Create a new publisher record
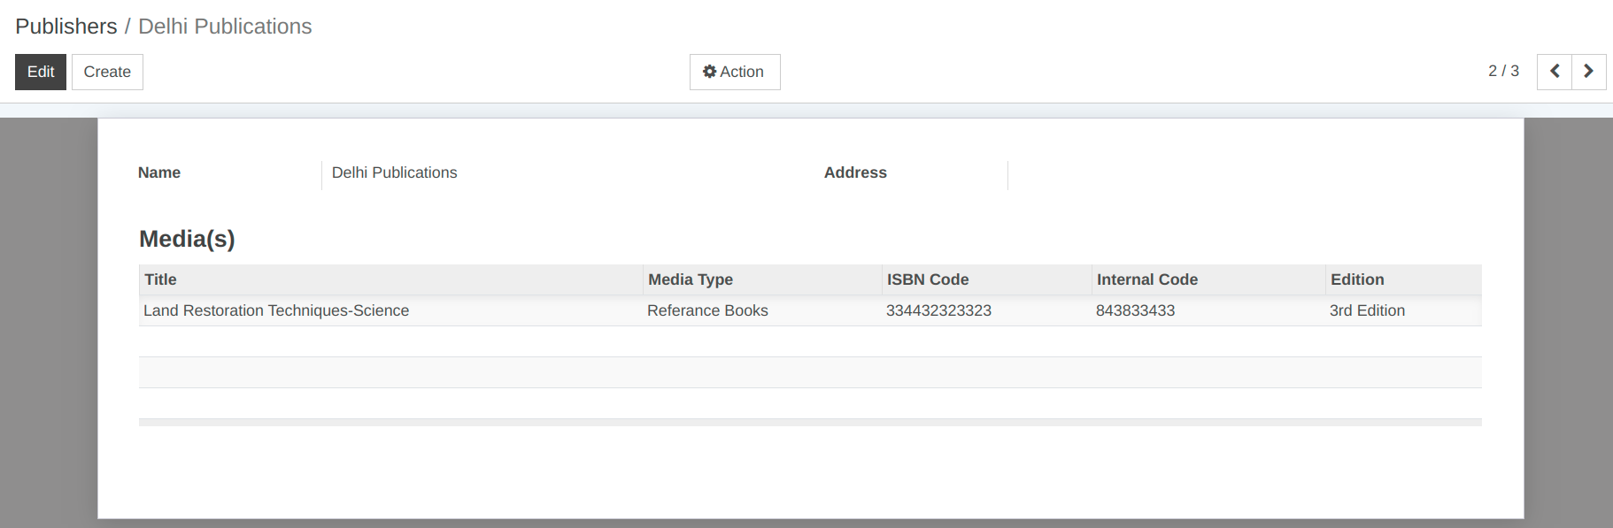Screen dimensions: 1613x528 (x=107, y=72)
